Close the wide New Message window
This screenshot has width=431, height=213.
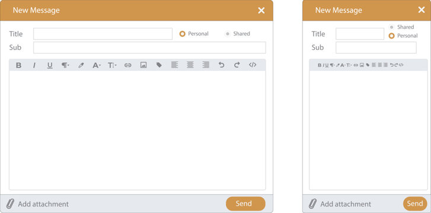coord(261,11)
